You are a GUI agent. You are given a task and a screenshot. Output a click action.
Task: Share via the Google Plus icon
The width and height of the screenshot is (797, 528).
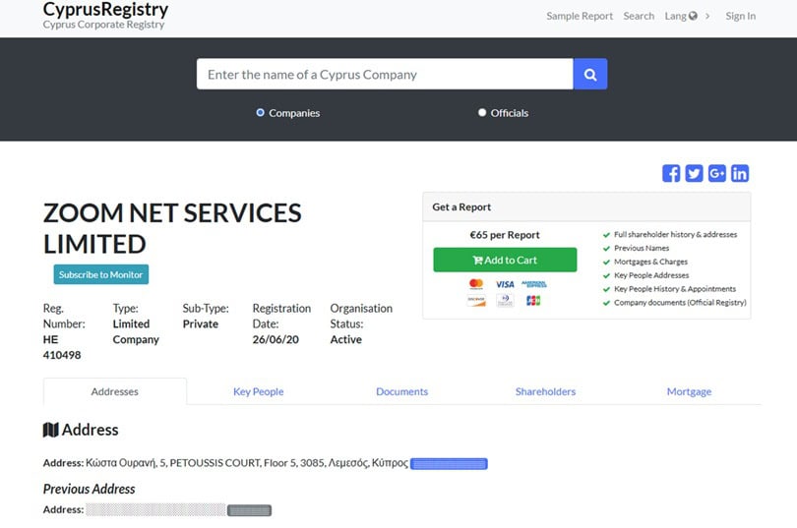tap(716, 173)
